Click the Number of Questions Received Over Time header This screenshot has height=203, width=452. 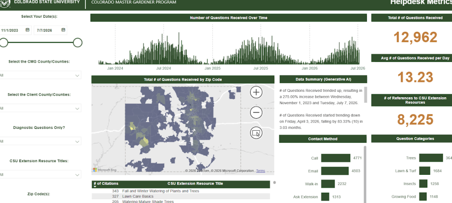(229, 18)
